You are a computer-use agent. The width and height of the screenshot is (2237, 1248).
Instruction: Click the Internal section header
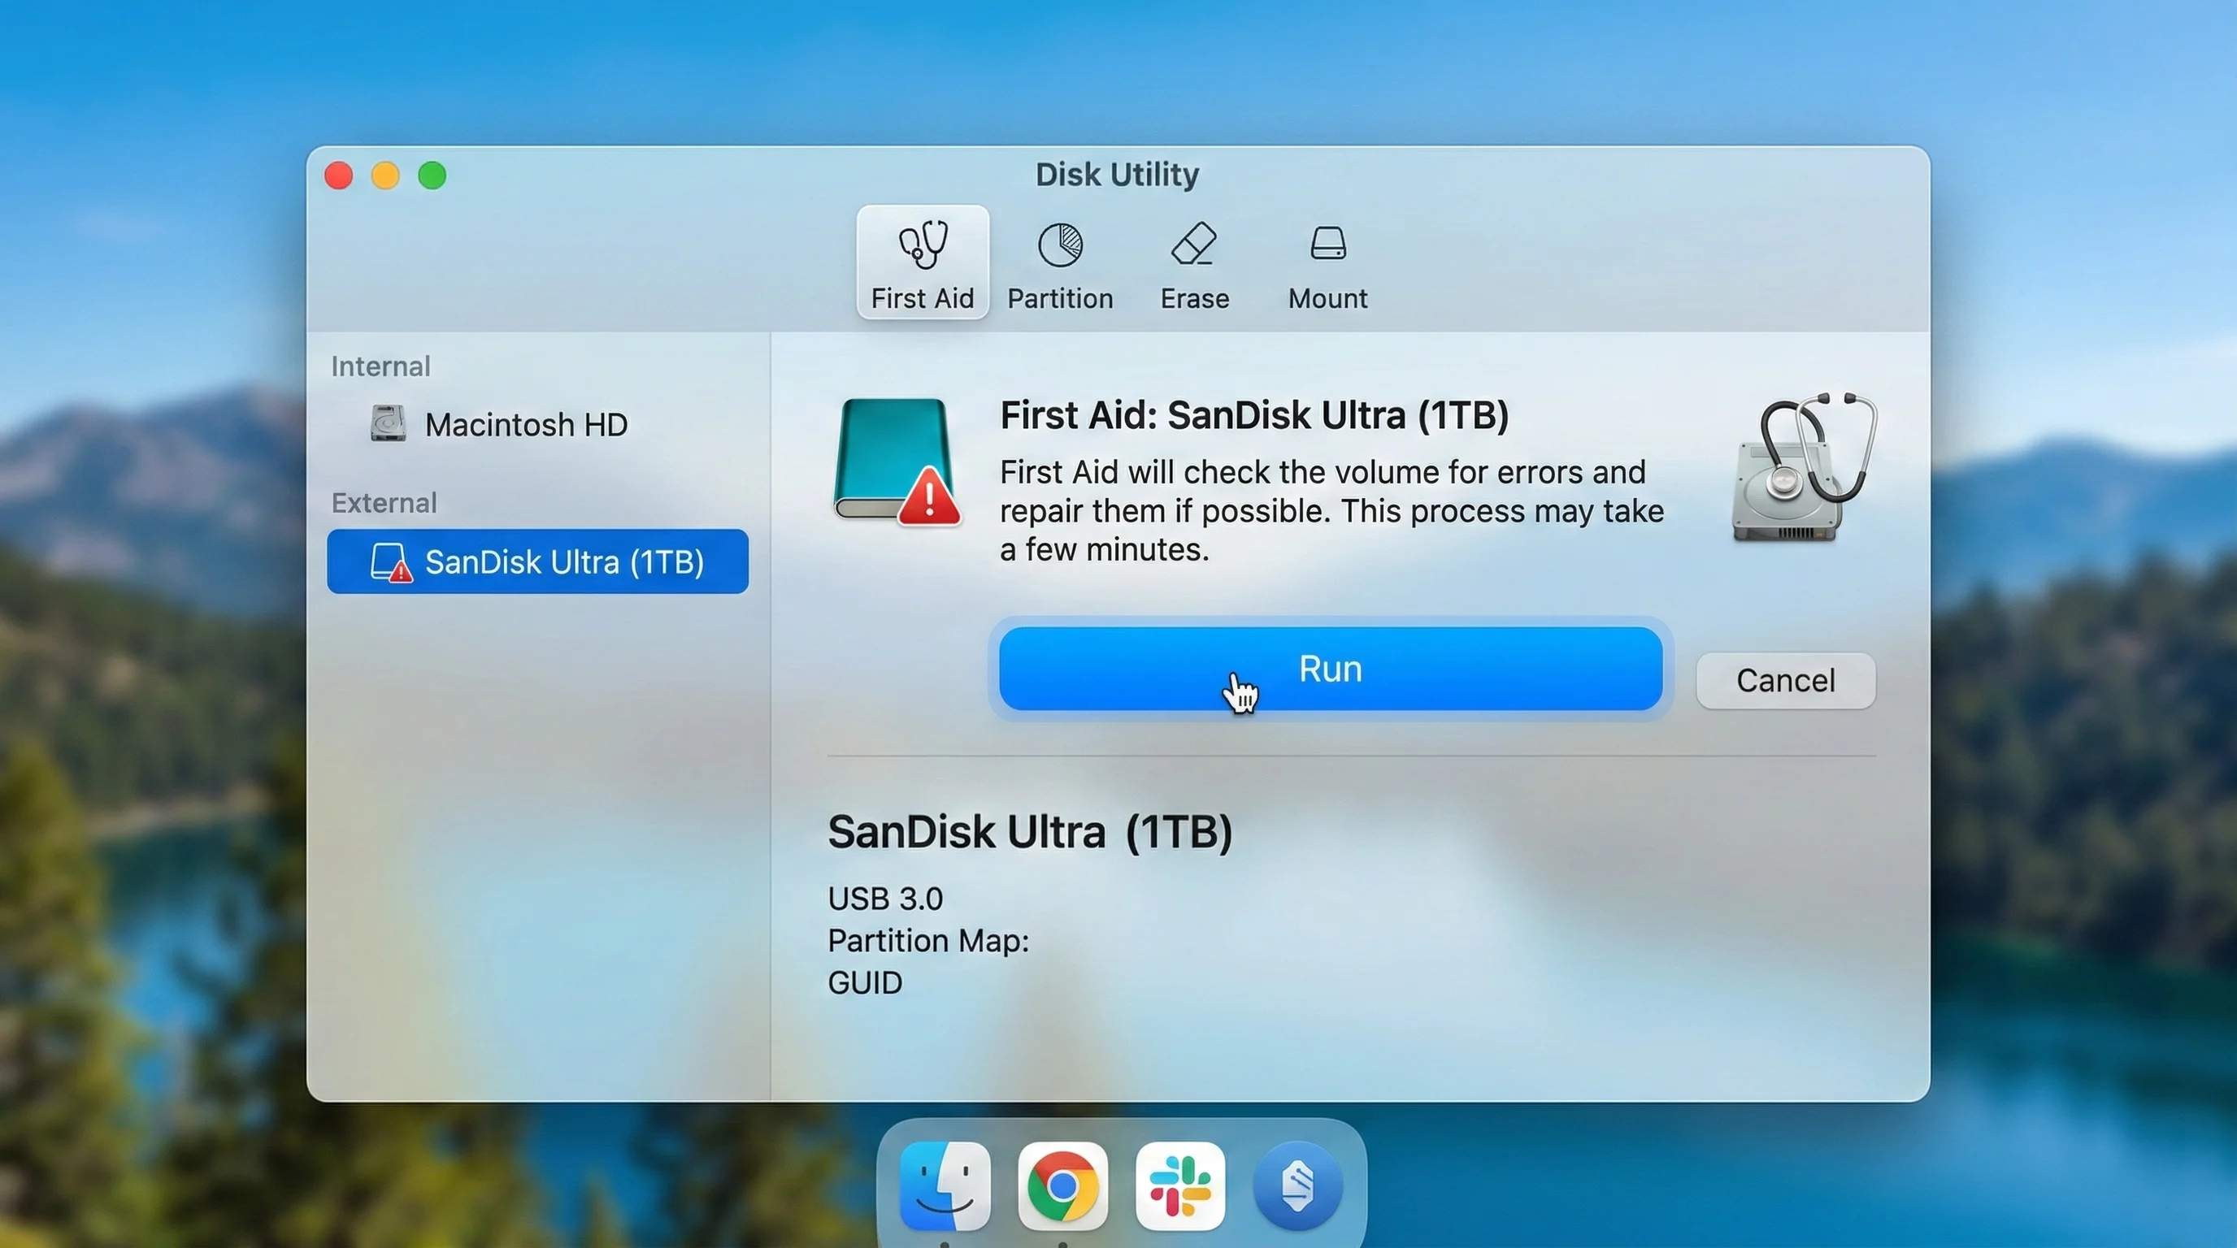[x=380, y=366]
